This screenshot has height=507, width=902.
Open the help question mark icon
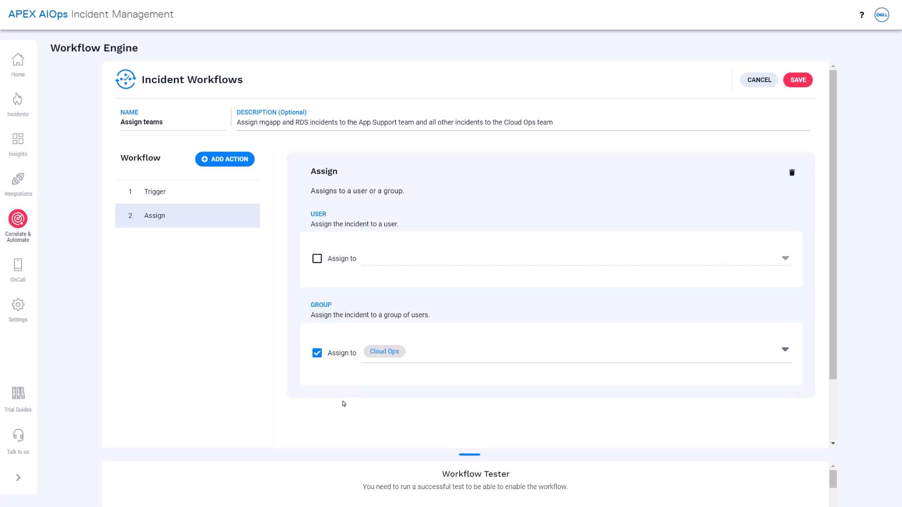[862, 15]
